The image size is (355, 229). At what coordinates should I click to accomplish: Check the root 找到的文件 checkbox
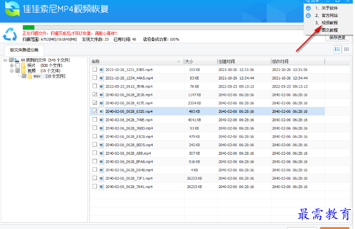tap(11, 60)
